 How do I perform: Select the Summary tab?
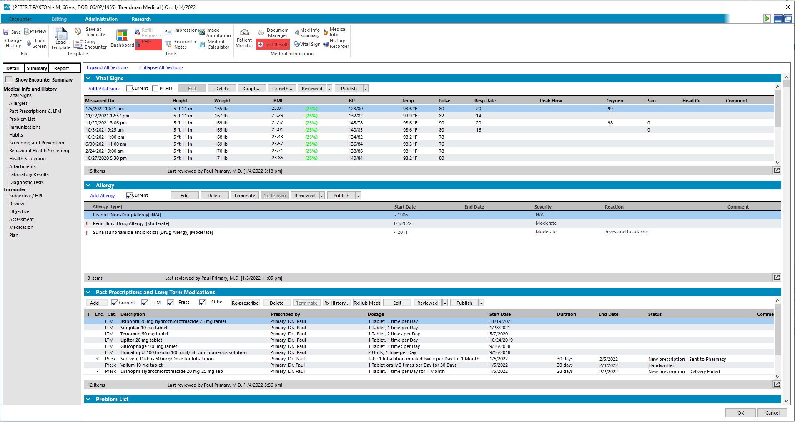point(37,68)
